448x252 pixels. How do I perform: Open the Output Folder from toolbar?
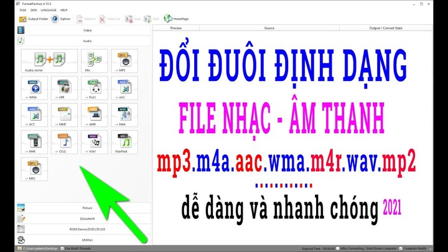coord(34,19)
